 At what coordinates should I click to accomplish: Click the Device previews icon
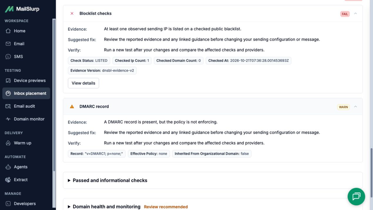click(x=8, y=80)
